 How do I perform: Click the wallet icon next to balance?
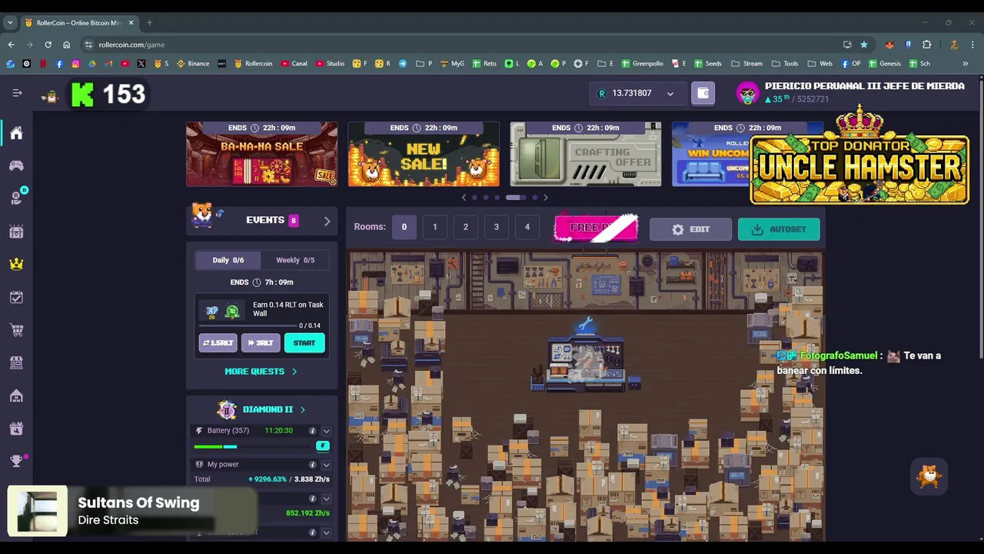click(703, 93)
